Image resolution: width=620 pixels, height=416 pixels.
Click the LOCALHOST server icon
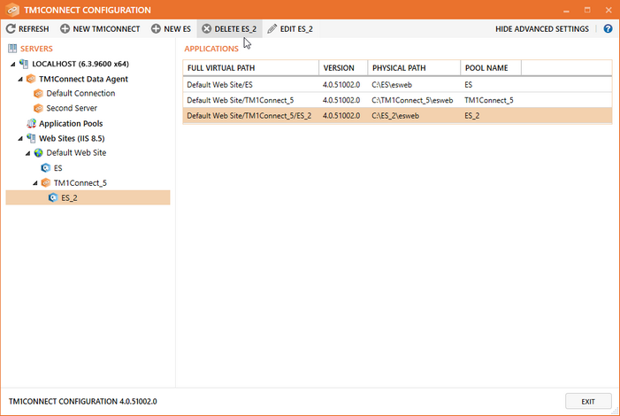coord(24,64)
